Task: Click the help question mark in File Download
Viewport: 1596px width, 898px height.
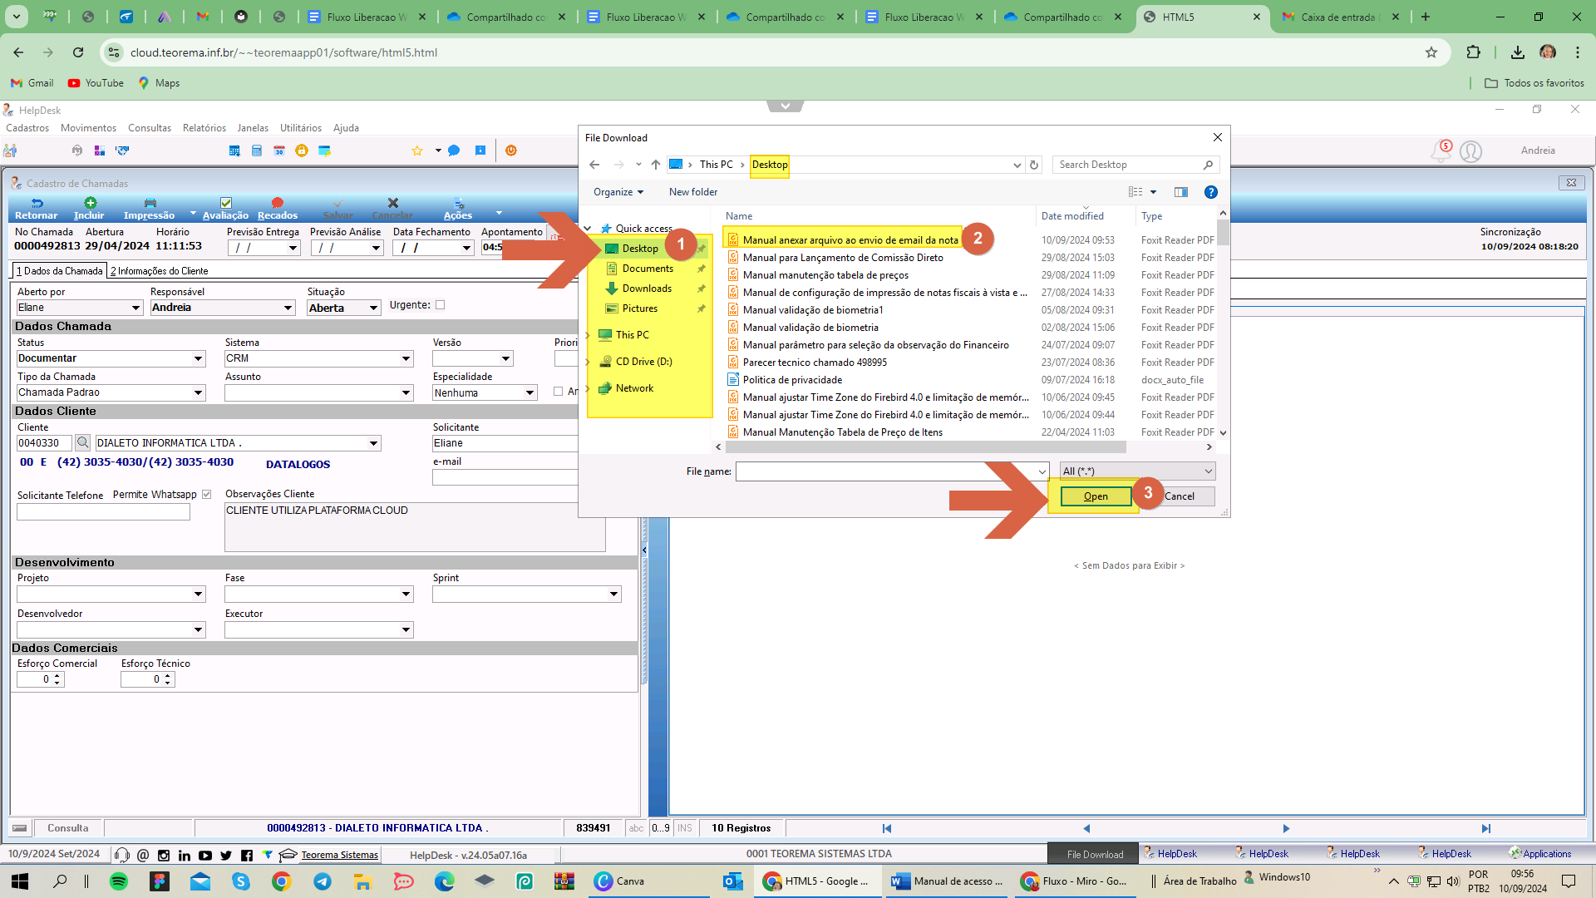Action: click(1211, 192)
